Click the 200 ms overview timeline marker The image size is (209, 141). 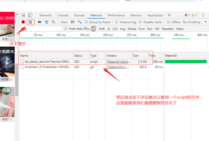(x=108, y=35)
